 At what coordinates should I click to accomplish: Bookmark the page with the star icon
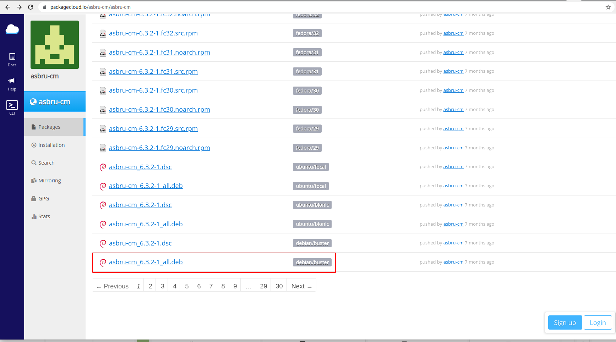click(x=608, y=7)
